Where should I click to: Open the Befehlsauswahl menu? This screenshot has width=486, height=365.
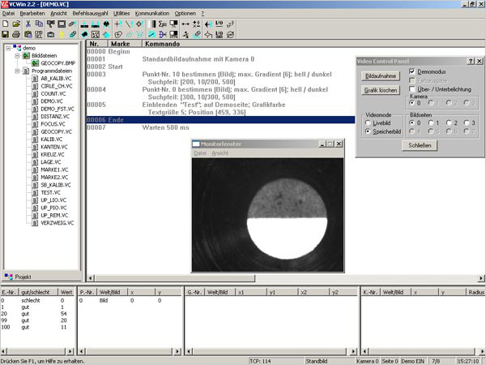tap(90, 14)
